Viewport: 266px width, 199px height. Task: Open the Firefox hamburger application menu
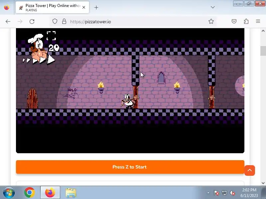pos(258,21)
